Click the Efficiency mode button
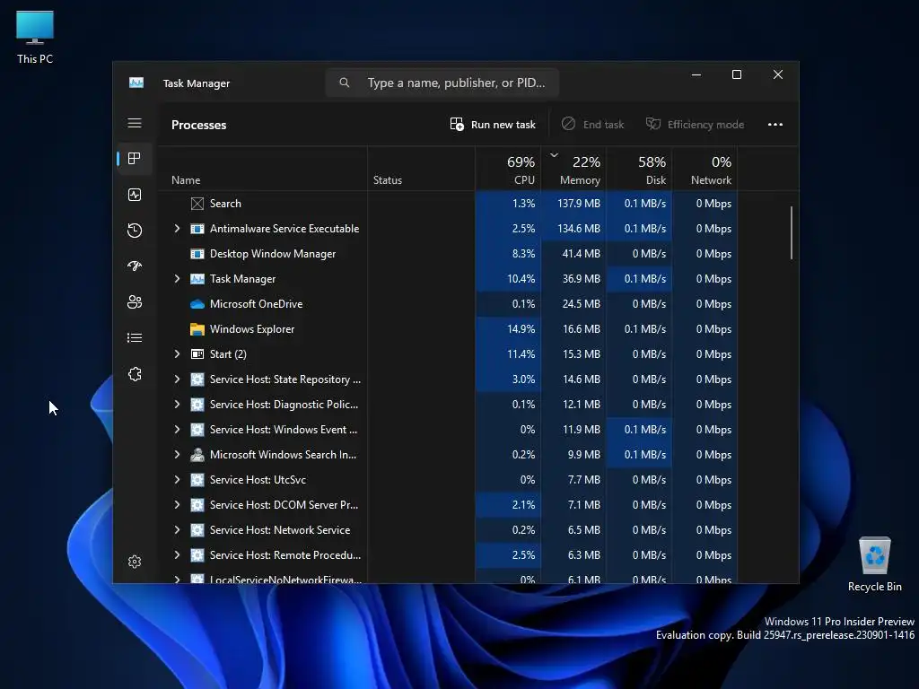Viewport: 919px width, 689px height. point(695,124)
